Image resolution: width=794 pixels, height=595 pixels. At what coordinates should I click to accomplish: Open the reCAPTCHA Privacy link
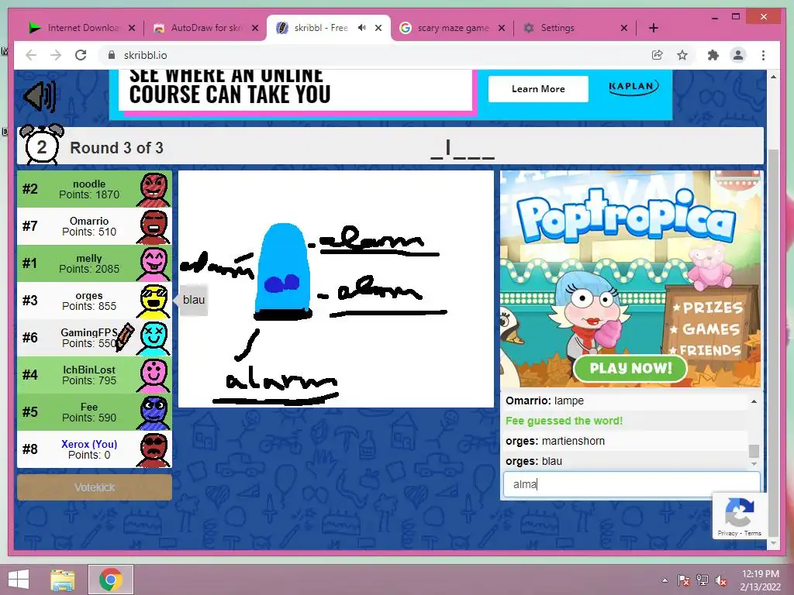tap(727, 533)
